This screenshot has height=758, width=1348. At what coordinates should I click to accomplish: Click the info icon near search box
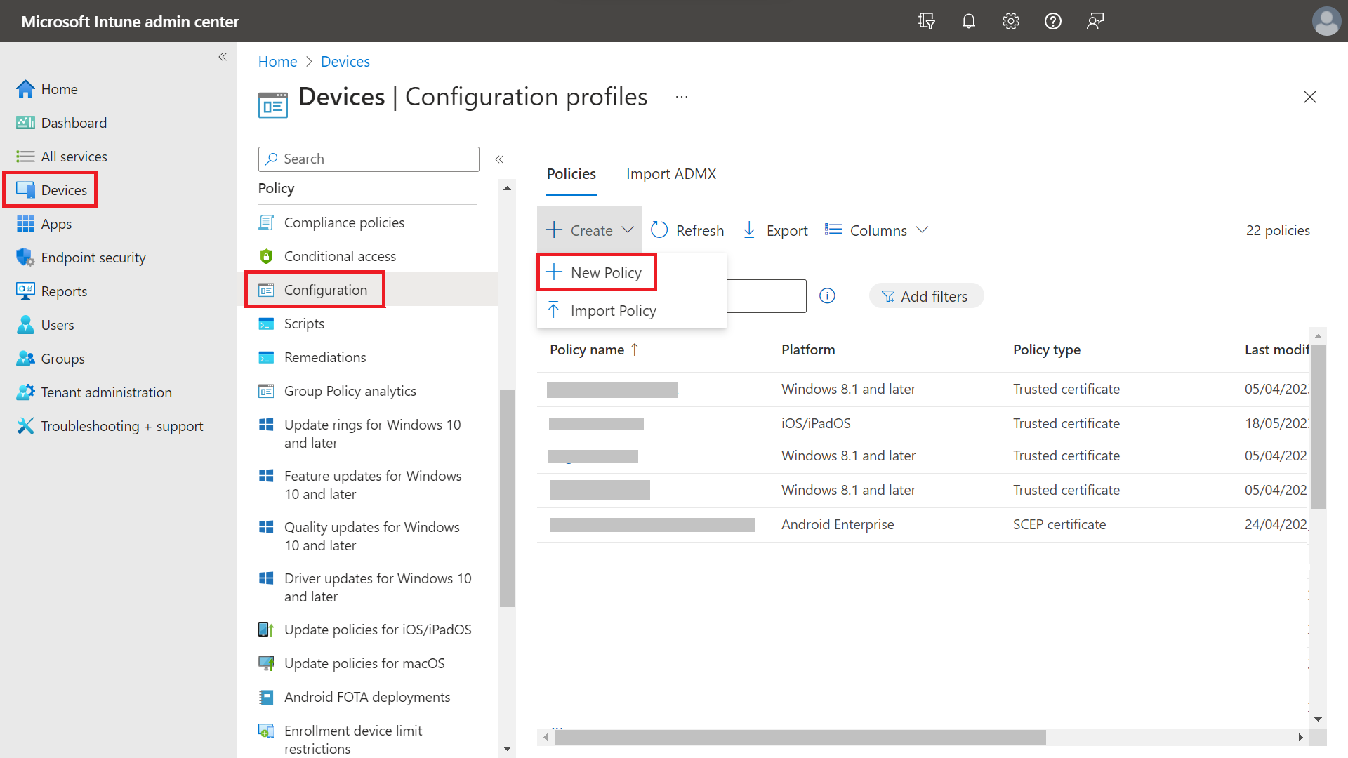827,295
